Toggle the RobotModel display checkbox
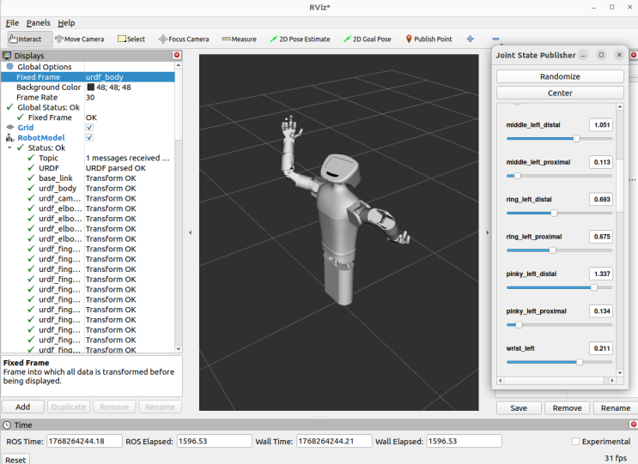This screenshot has width=638, height=464. [x=89, y=138]
